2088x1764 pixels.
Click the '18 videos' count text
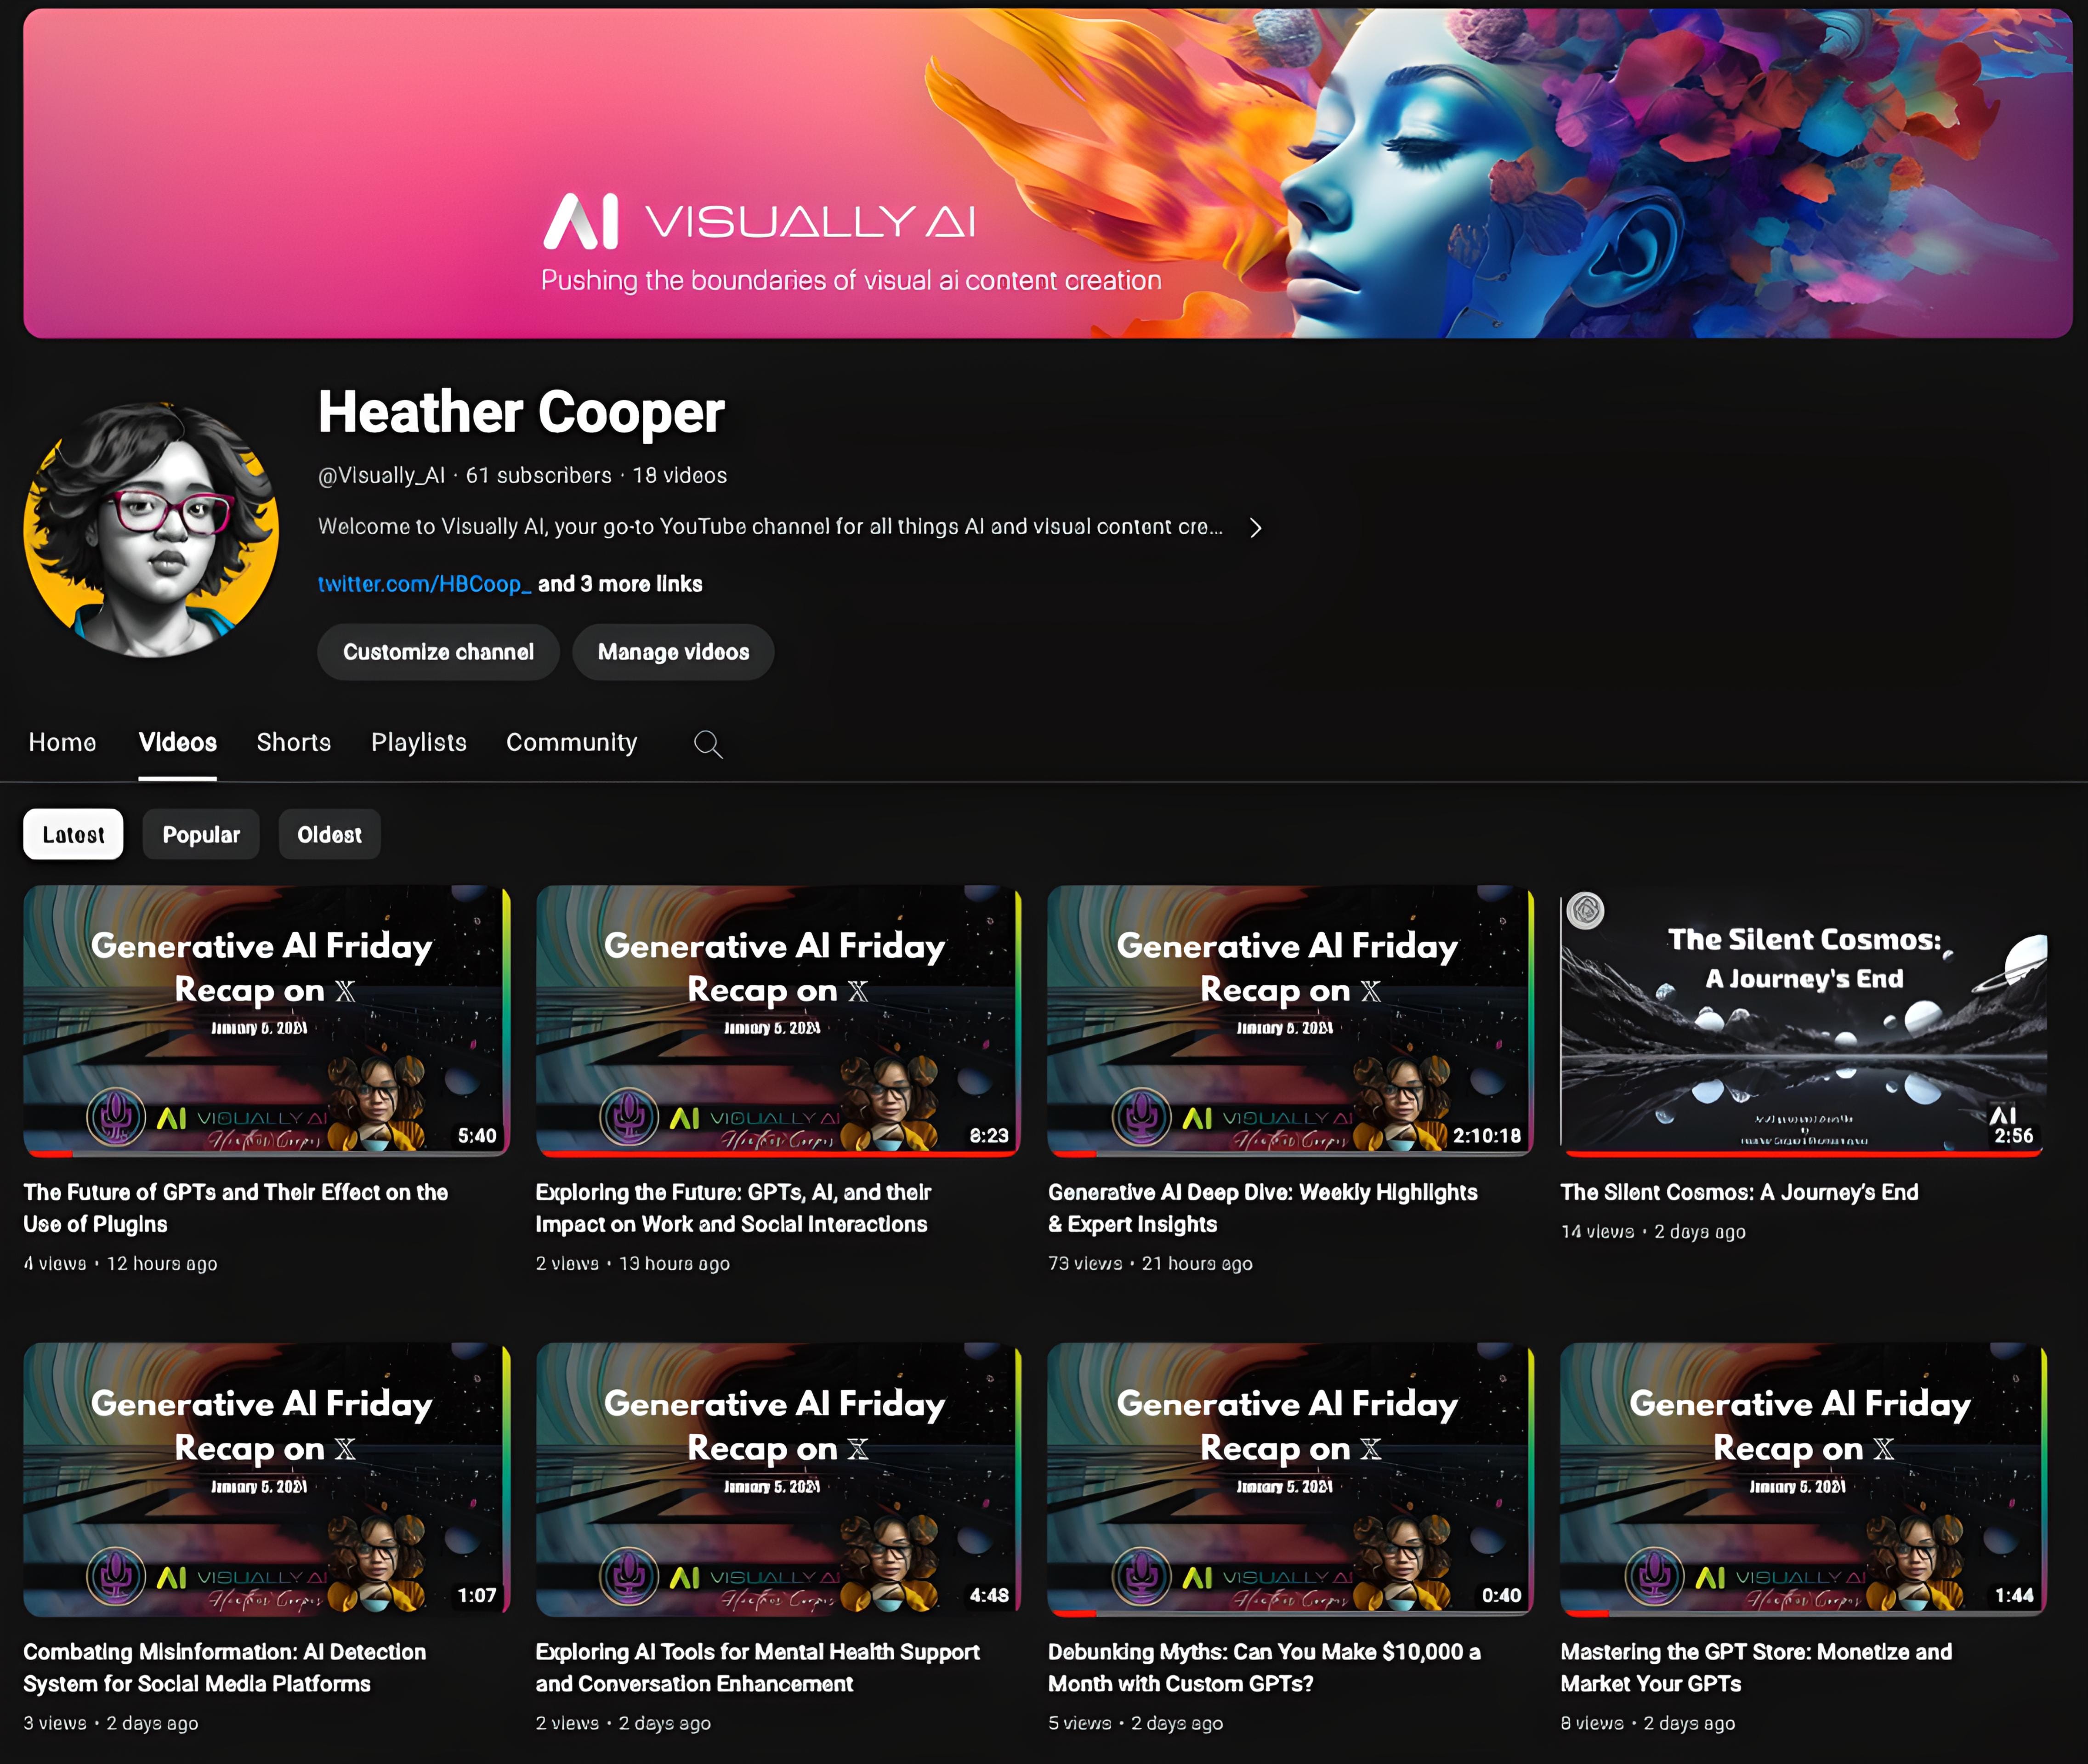679,476
